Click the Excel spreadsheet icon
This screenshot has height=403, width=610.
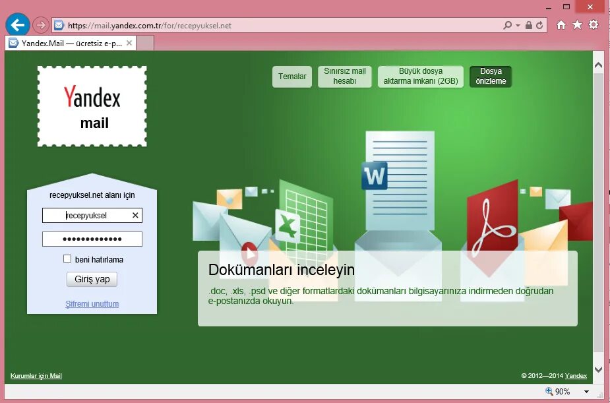(x=288, y=226)
